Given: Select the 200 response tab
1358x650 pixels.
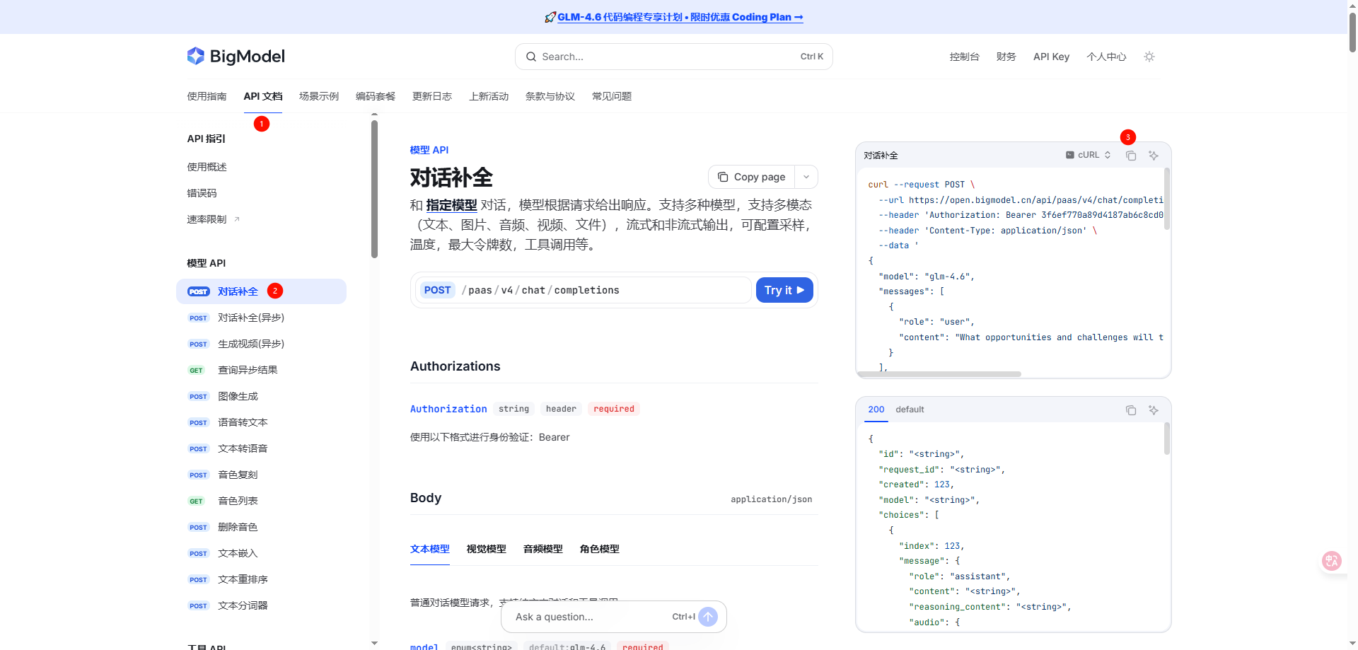Looking at the screenshot, I should click(x=876, y=410).
